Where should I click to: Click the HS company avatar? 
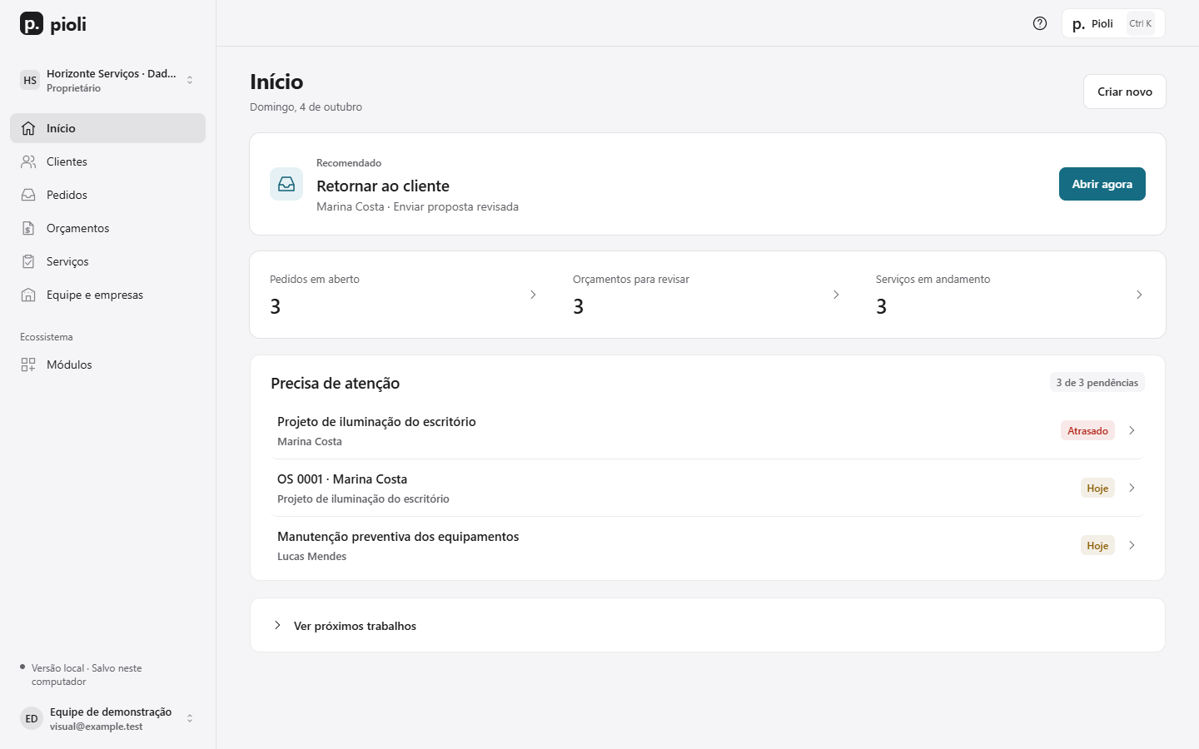30,80
